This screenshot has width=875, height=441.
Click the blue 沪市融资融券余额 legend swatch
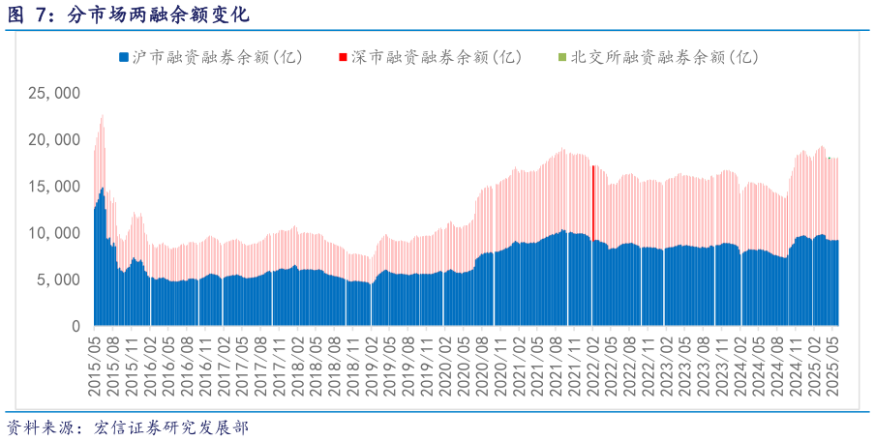coord(123,57)
